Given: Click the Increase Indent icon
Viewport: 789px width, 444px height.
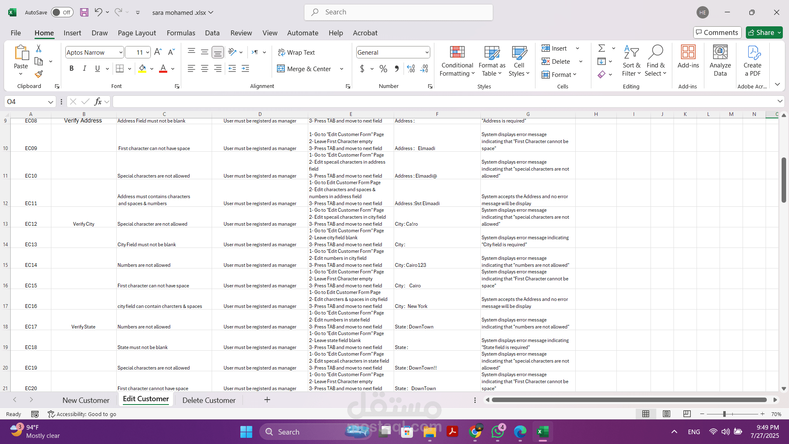Looking at the screenshot, I should coord(245,69).
